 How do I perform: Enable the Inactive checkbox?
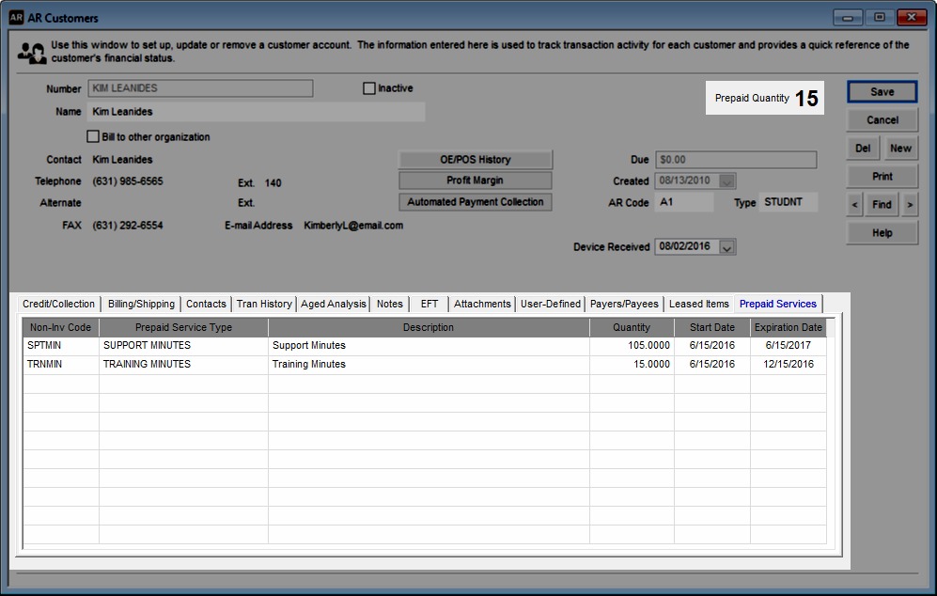[368, 87]
